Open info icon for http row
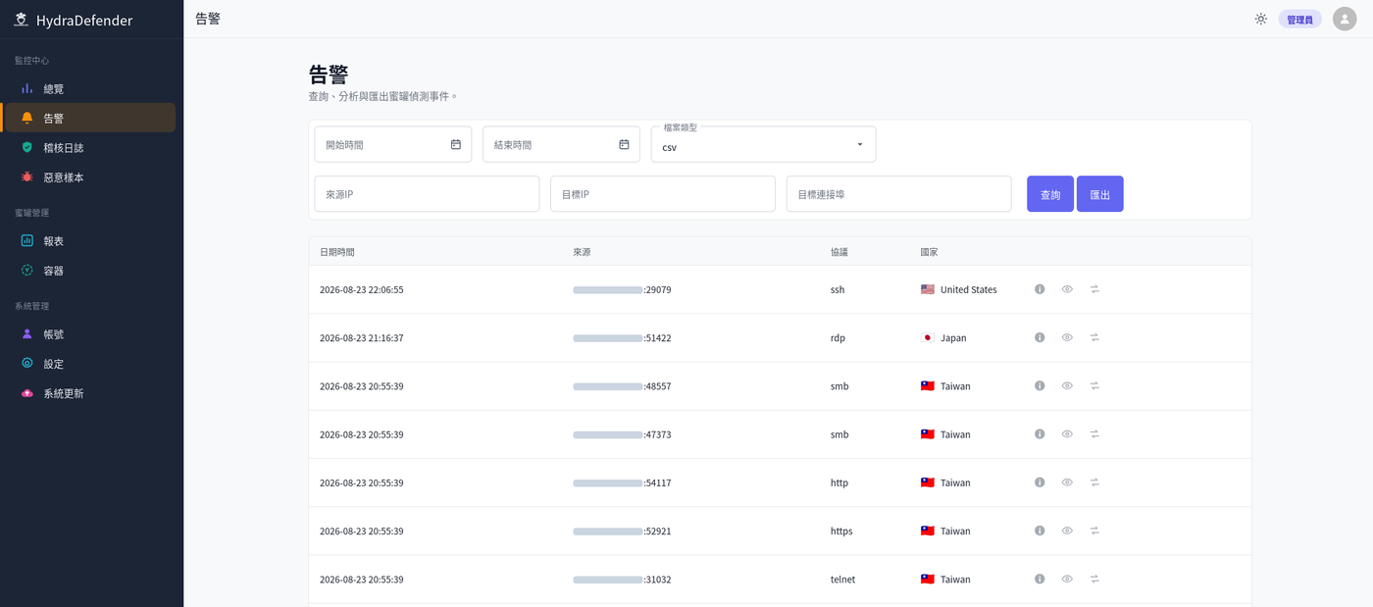 click(1040, 482)
